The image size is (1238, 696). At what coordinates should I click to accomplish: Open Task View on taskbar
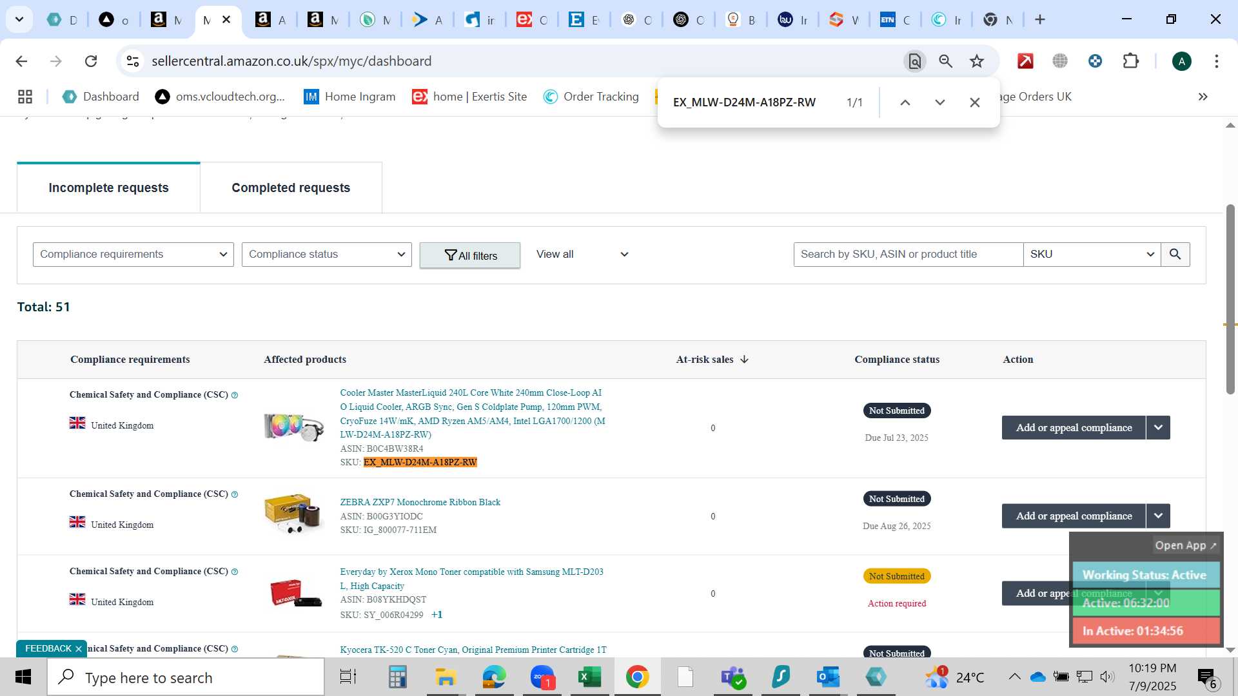[x=348, y=677]
